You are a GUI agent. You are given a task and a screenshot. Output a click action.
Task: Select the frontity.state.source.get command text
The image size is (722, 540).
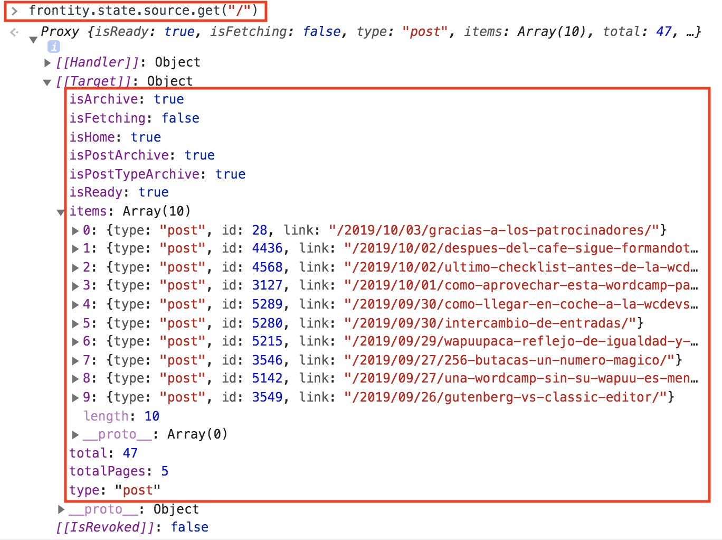pyautogui.click(x=143, y=10)
